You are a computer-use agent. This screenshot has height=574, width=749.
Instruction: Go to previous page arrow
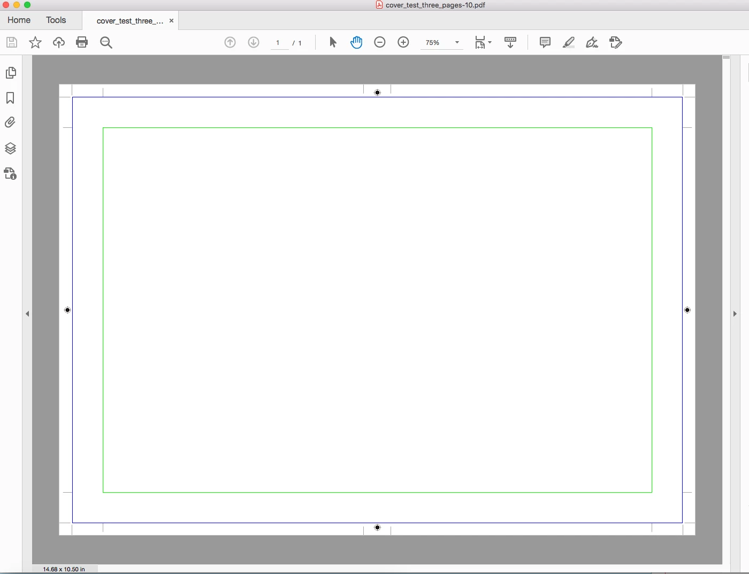tap(230, 42)
